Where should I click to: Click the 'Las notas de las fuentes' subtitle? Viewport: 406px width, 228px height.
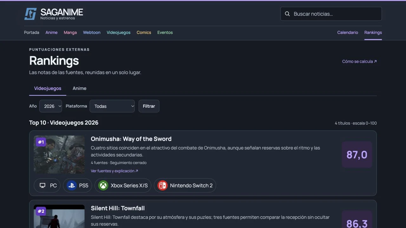coord(85,73)
